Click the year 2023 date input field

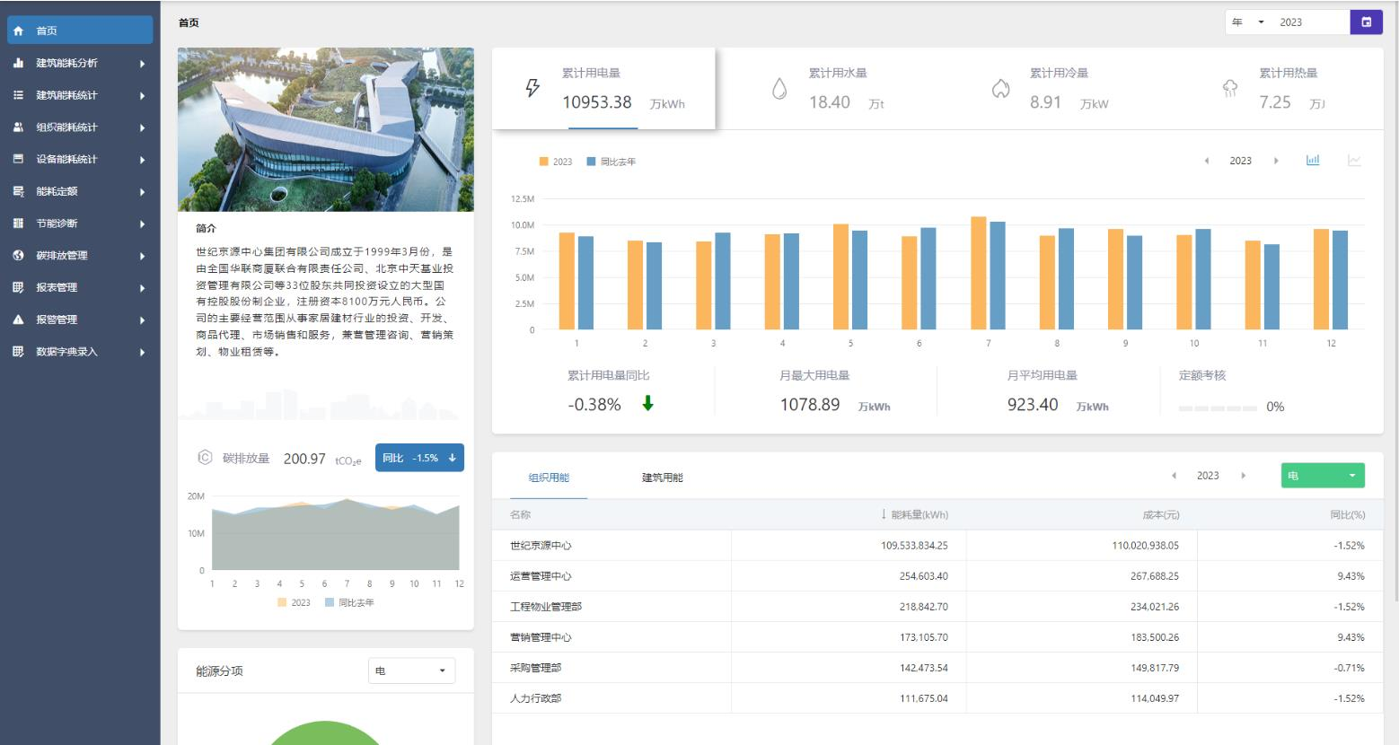coord(1311,22)
